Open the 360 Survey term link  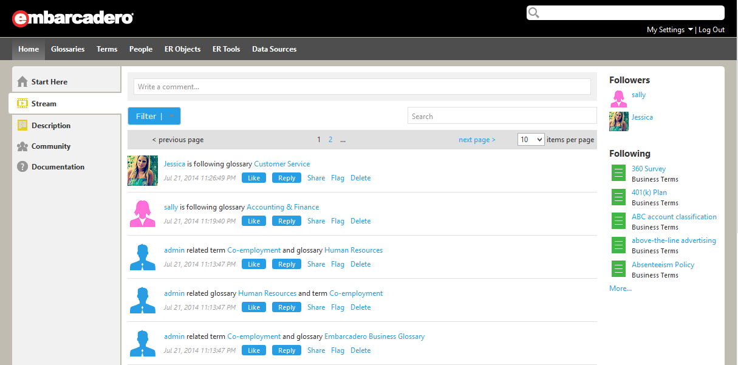click(x=649, y=169)
